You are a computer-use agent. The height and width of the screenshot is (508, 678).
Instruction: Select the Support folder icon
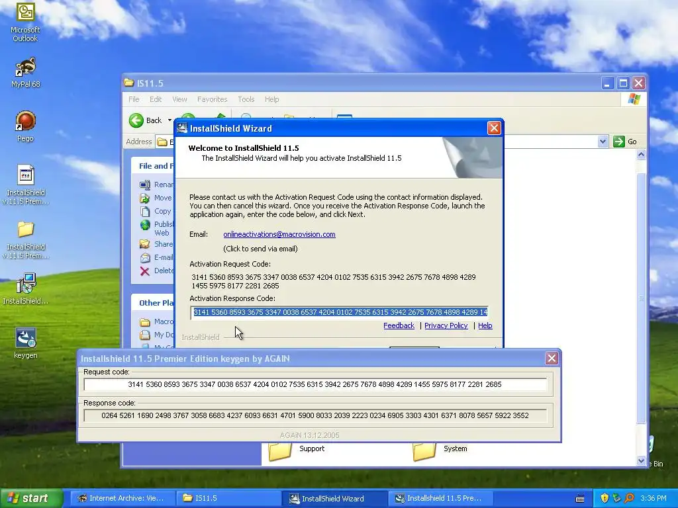tap(280, 452)
